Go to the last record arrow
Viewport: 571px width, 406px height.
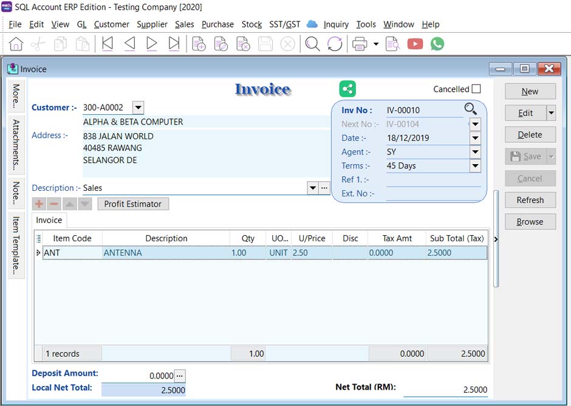tap(174, 44)
